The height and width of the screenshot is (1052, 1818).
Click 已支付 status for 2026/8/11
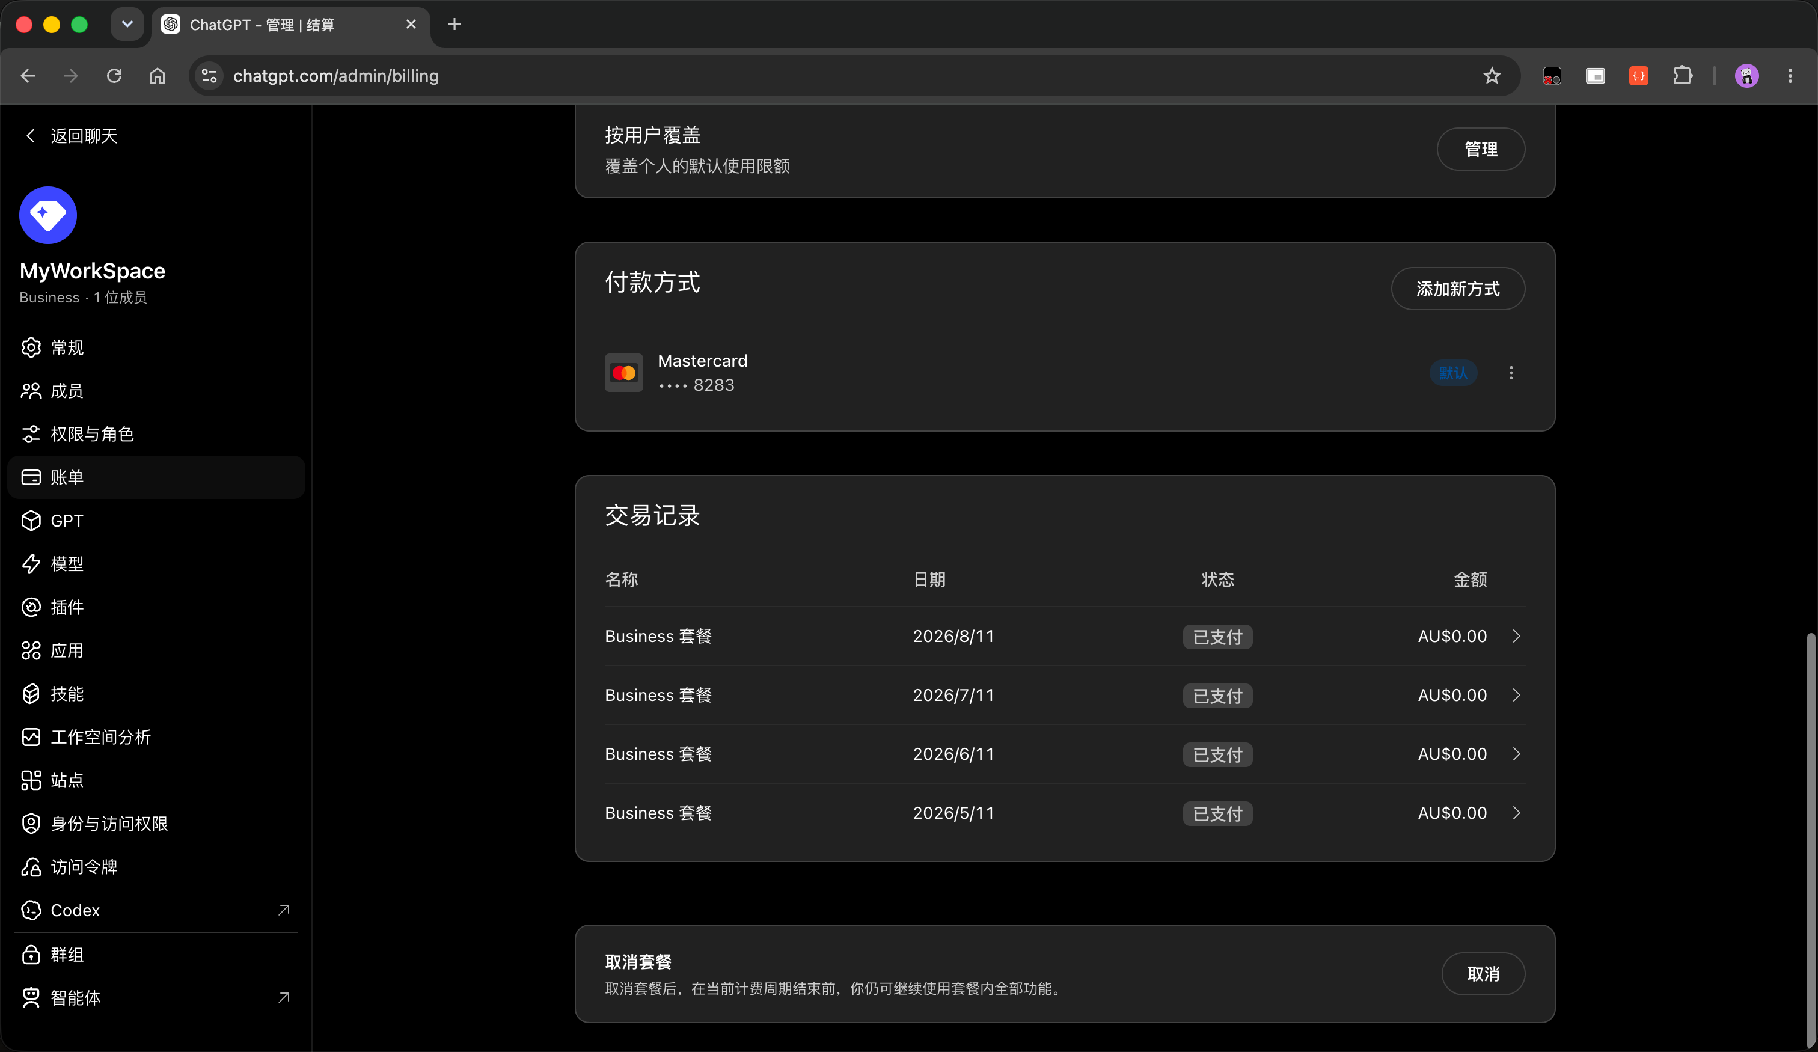point(1218,637)
